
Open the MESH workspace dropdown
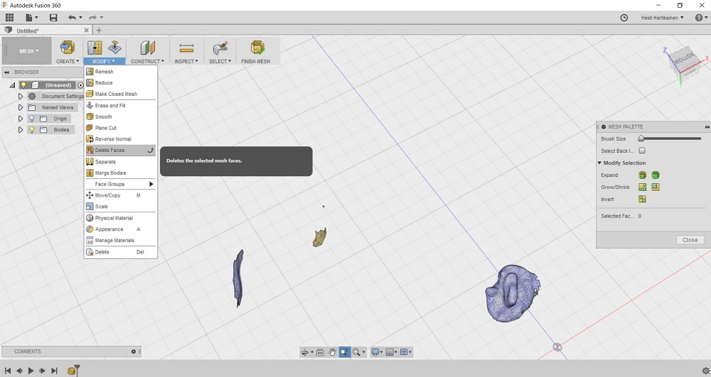tap(28, 50)
